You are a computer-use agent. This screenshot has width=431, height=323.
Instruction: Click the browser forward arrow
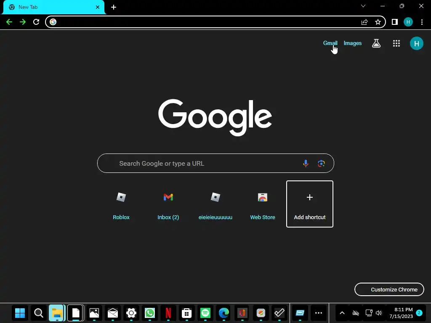coord(23,22)
